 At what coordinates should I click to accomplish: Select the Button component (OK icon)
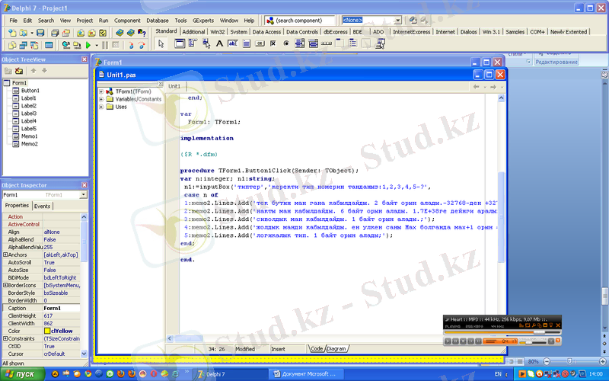coord(260,43)
